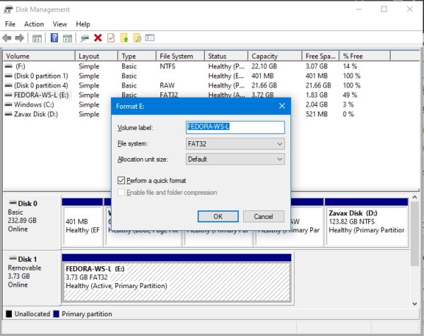Open the Help menu

click(83, 24)
